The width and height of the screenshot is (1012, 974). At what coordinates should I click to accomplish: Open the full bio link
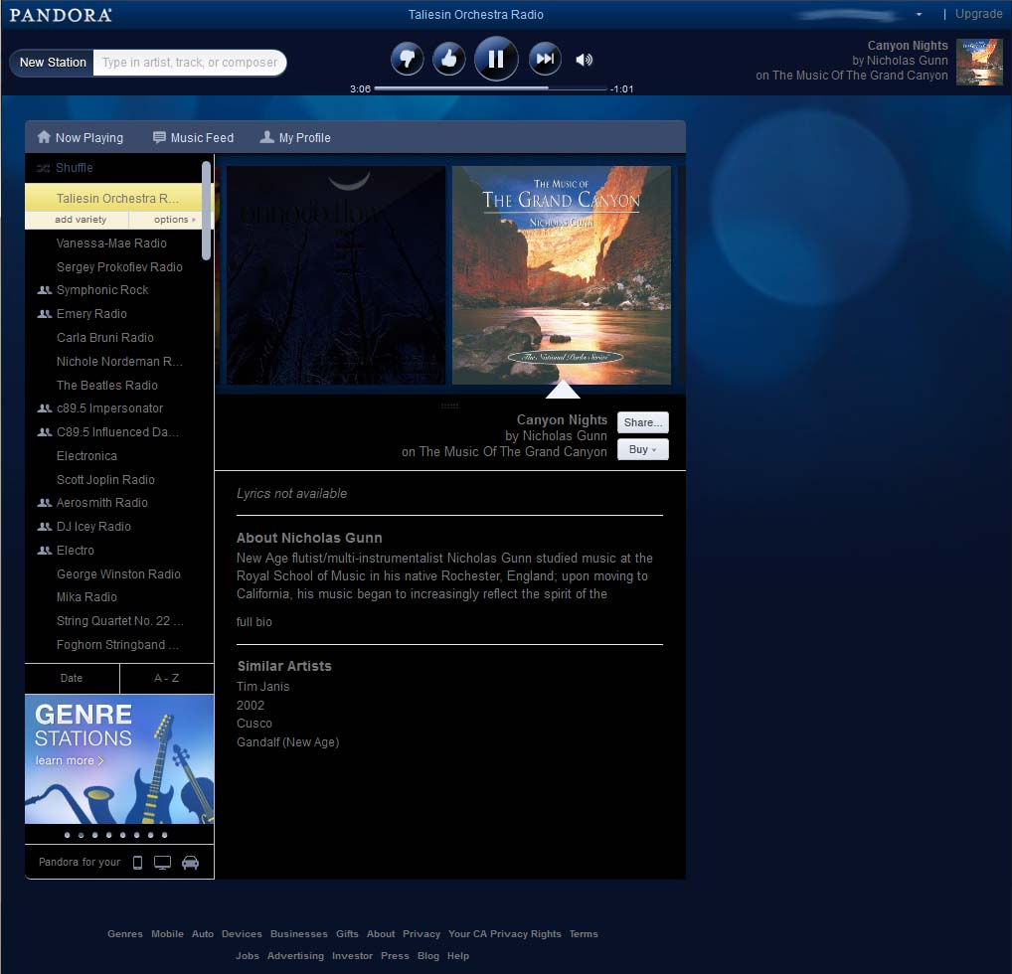point(254,622)
